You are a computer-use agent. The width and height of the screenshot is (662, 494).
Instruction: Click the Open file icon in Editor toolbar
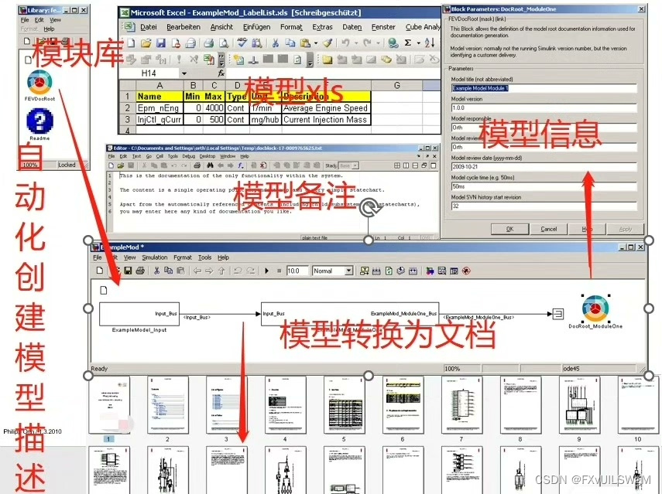point(121,165)
